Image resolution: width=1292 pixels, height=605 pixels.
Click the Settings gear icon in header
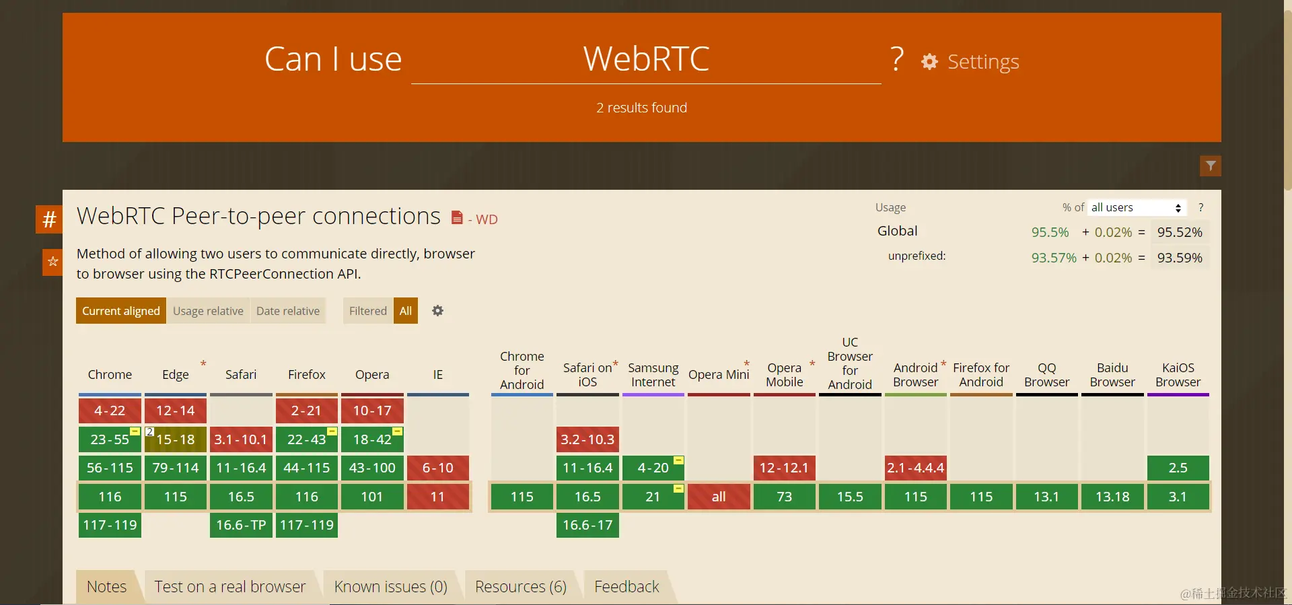(929, 62)
